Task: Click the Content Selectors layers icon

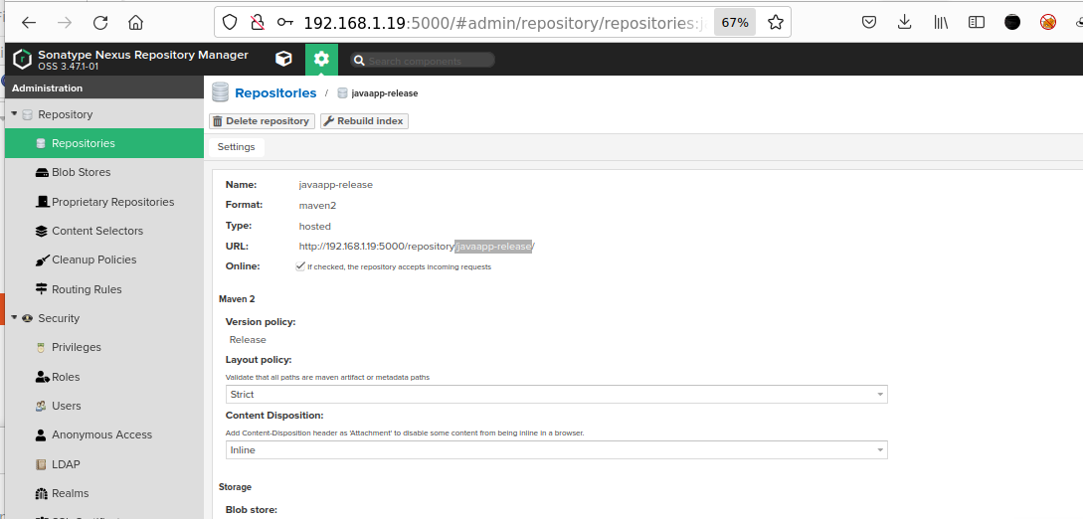Action: pos(42,232)
